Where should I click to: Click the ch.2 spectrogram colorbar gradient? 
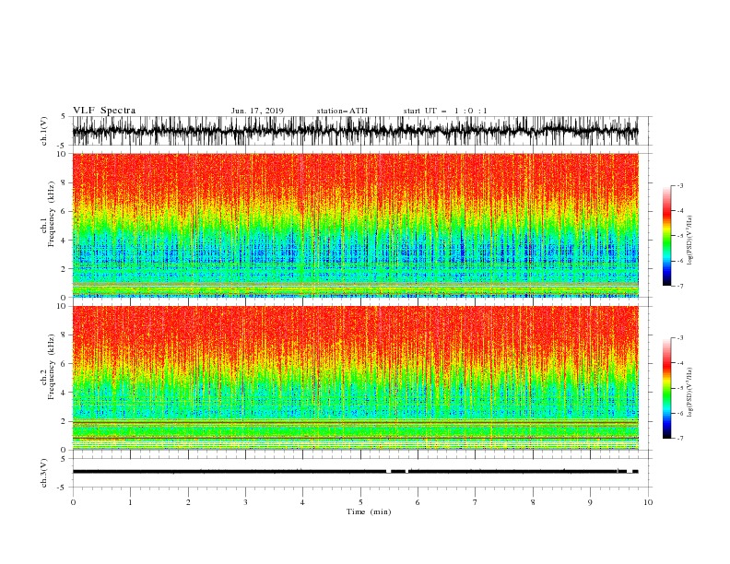(666, 388)
